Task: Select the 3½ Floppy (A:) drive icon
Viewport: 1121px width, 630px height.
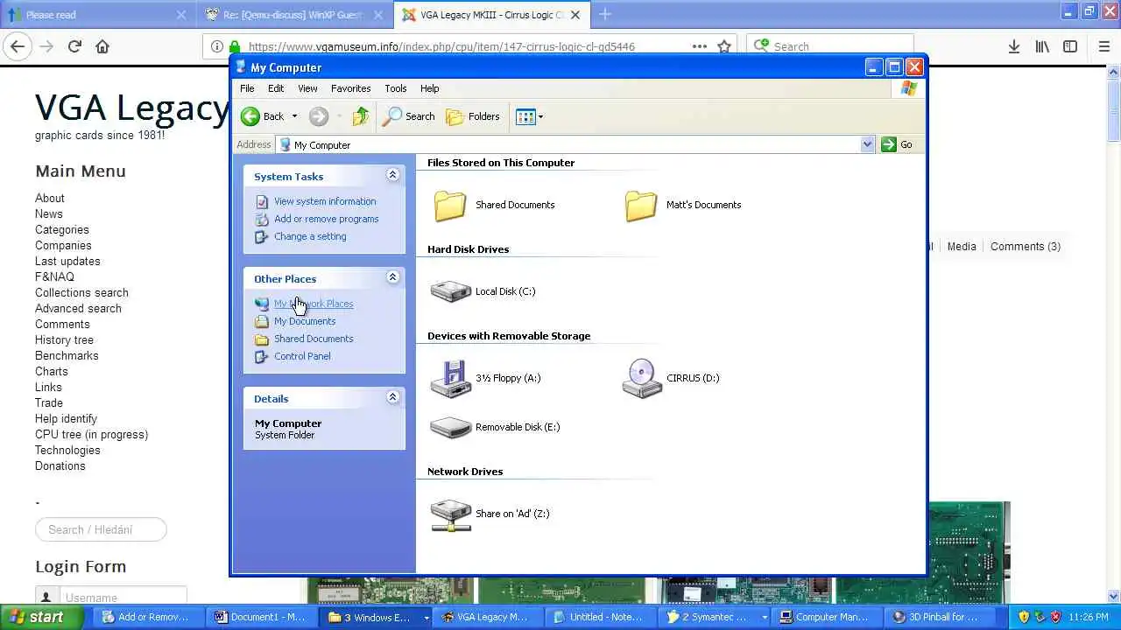Action: [451, 378]
